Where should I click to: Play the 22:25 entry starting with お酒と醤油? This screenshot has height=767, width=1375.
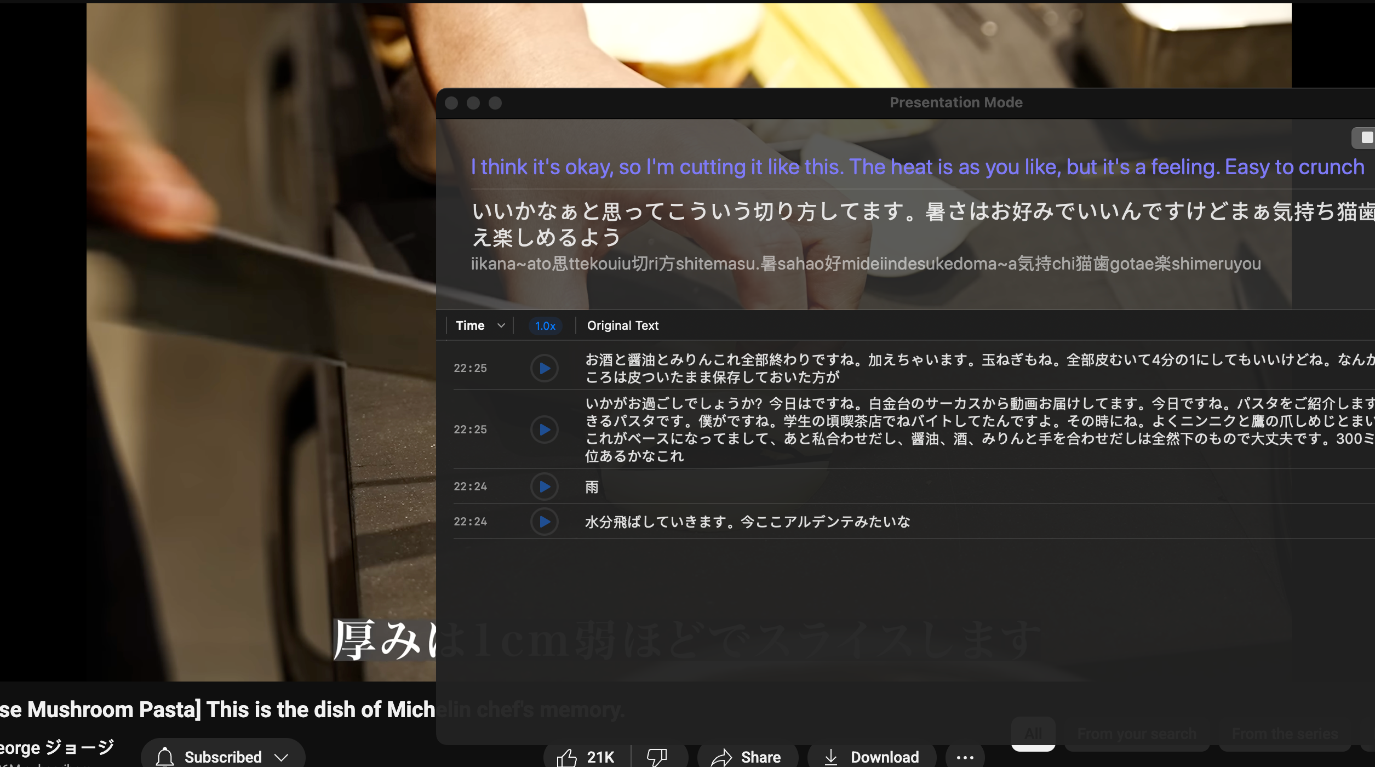544,368
